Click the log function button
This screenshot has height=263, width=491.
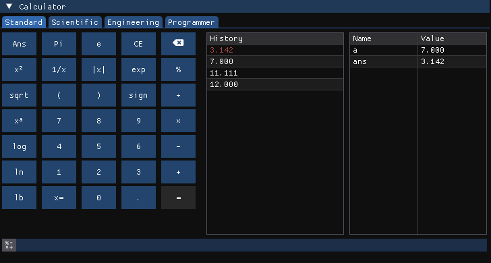pyautogui.click(x=19, y=146)
